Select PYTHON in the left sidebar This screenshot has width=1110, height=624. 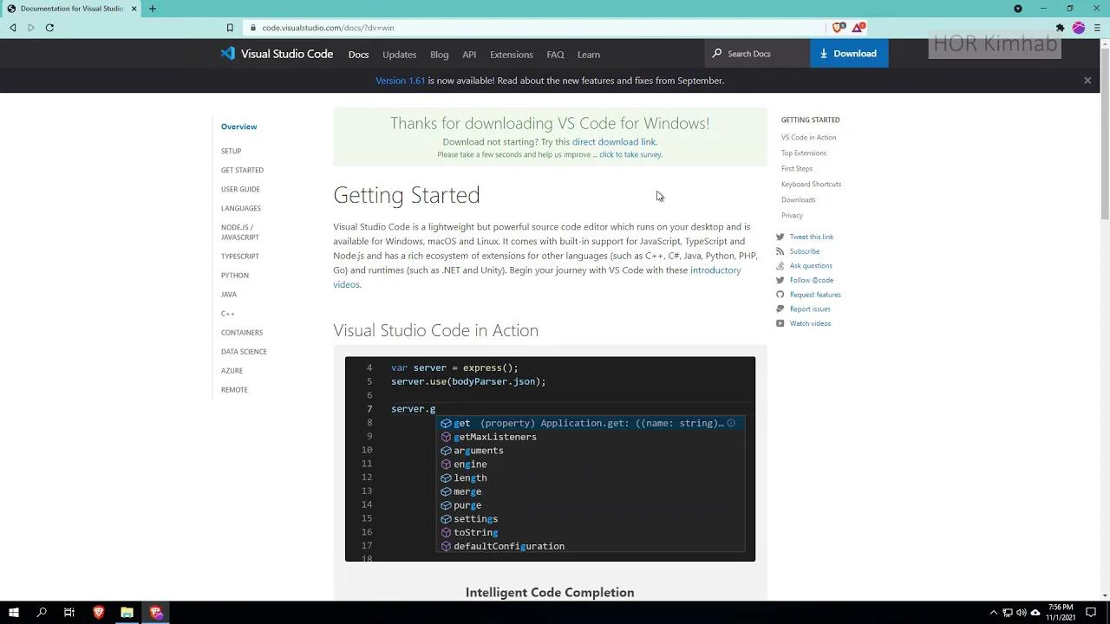pyautogui.click(x=234, y=275)
